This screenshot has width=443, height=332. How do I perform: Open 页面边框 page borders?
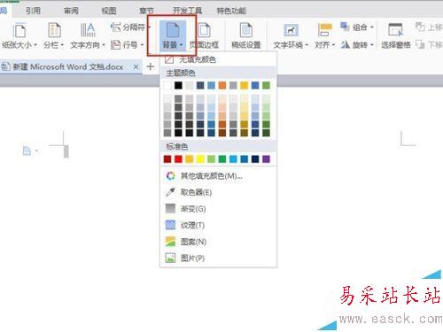(204, 36)
